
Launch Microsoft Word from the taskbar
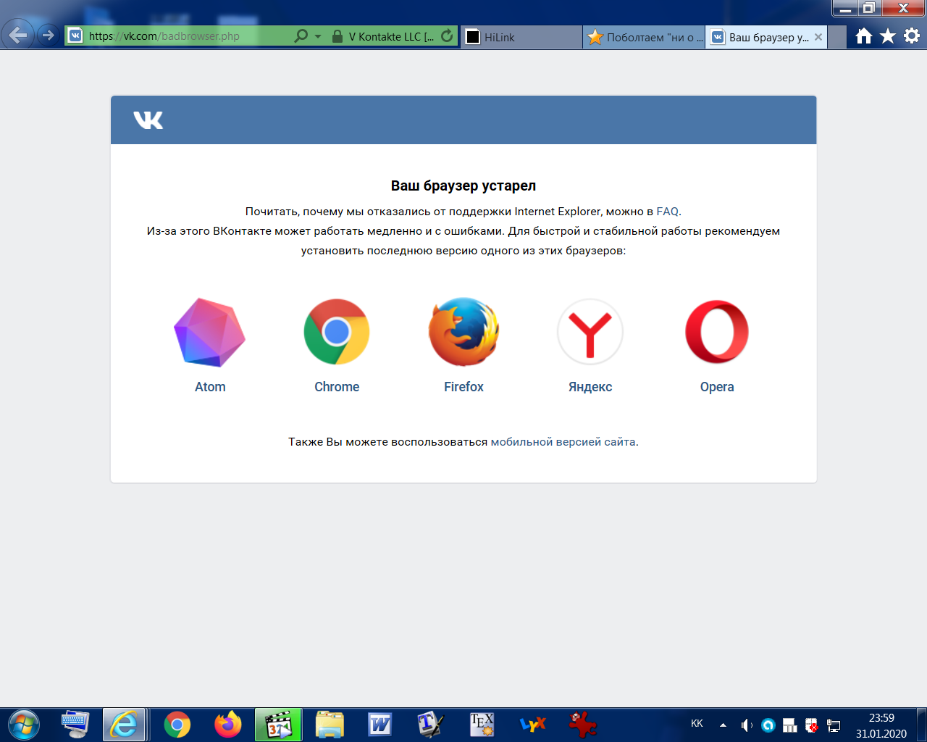pyautogui.click(x=380, y=725)
